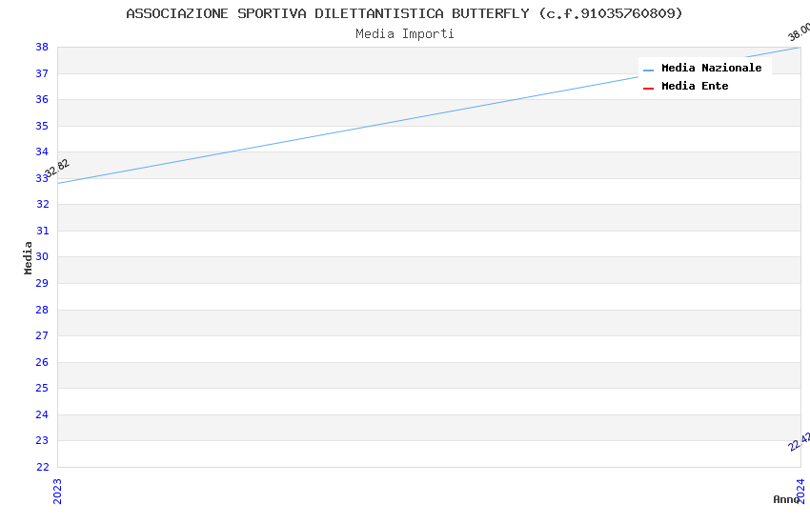
Task: Select the Media Ente legend label
Action: click(x=695, y=87)
